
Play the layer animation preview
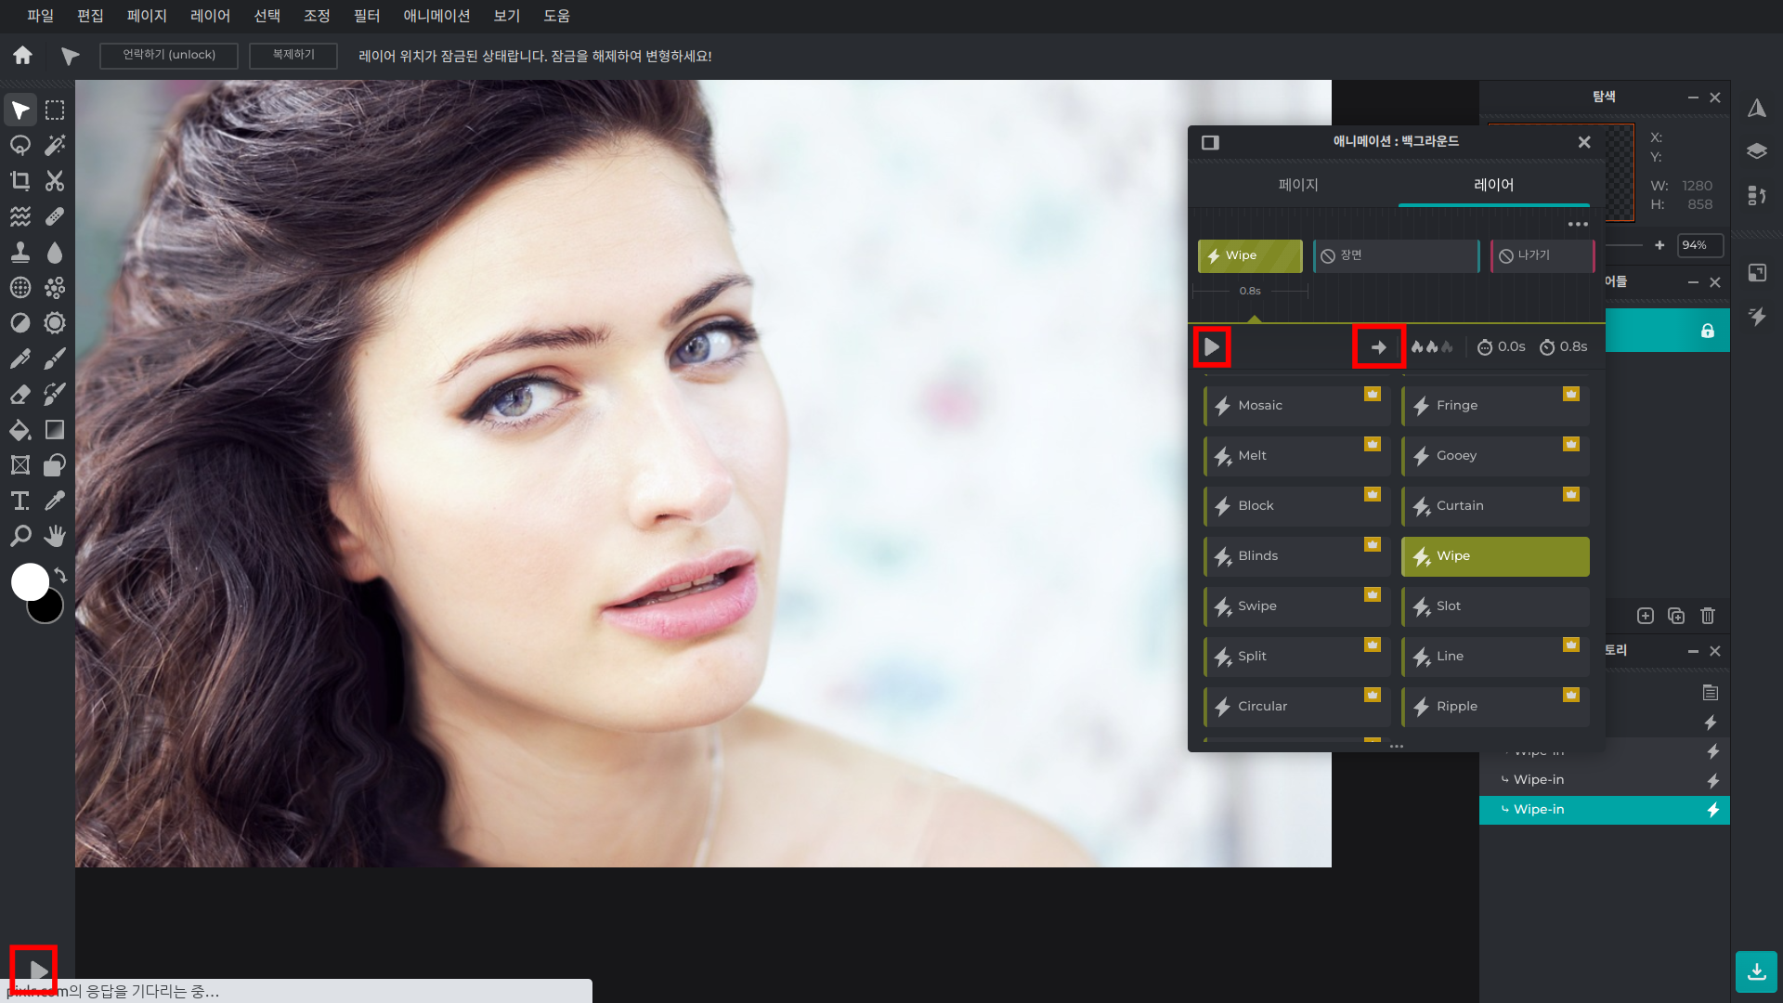(1212, 347)
